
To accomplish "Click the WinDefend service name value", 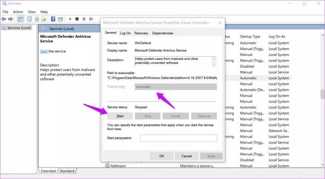I will (143, 43).
